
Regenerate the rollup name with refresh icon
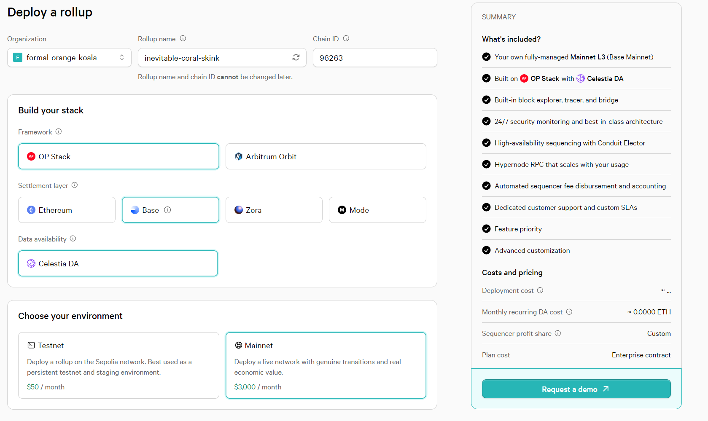point(296,57)
